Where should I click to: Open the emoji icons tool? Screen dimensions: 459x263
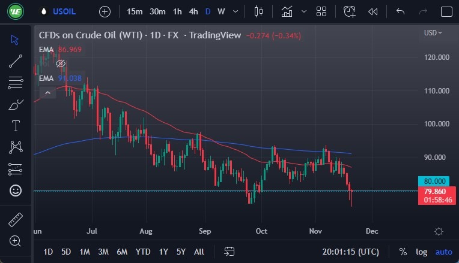tap(15, 191)
